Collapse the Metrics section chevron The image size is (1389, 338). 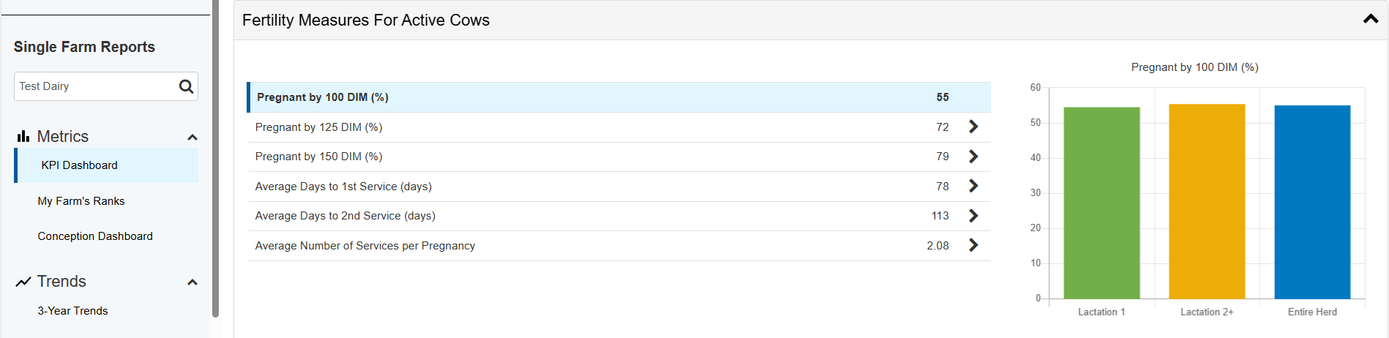(x=192, y=138)
